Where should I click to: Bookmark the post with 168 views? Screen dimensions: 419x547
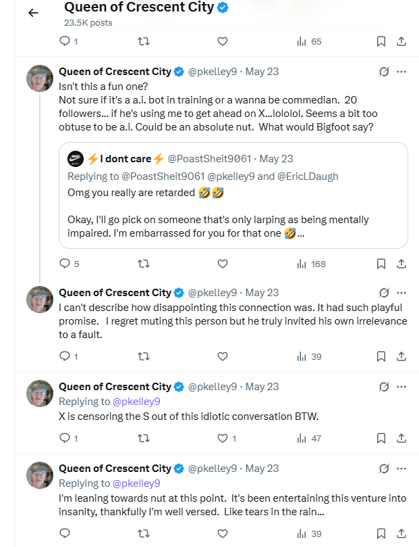pos(381,264)
